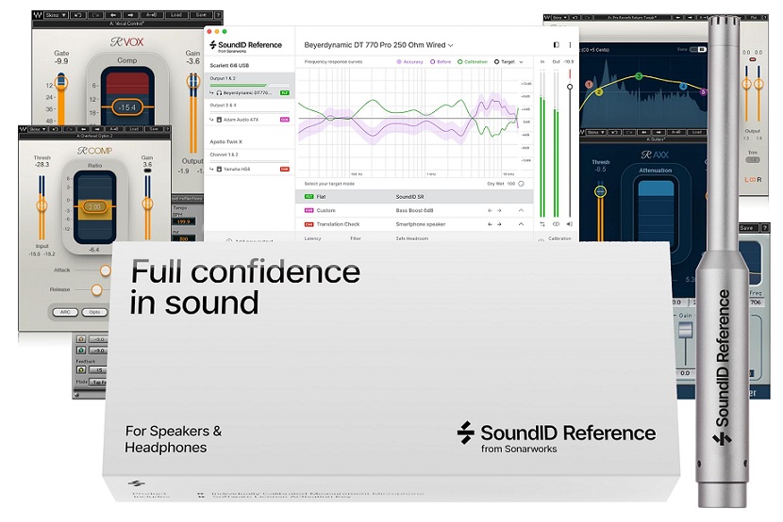Toggle the Opto button in RComp
The width and height of the screenshot is (783, 522).
click(x=94, y=312)
